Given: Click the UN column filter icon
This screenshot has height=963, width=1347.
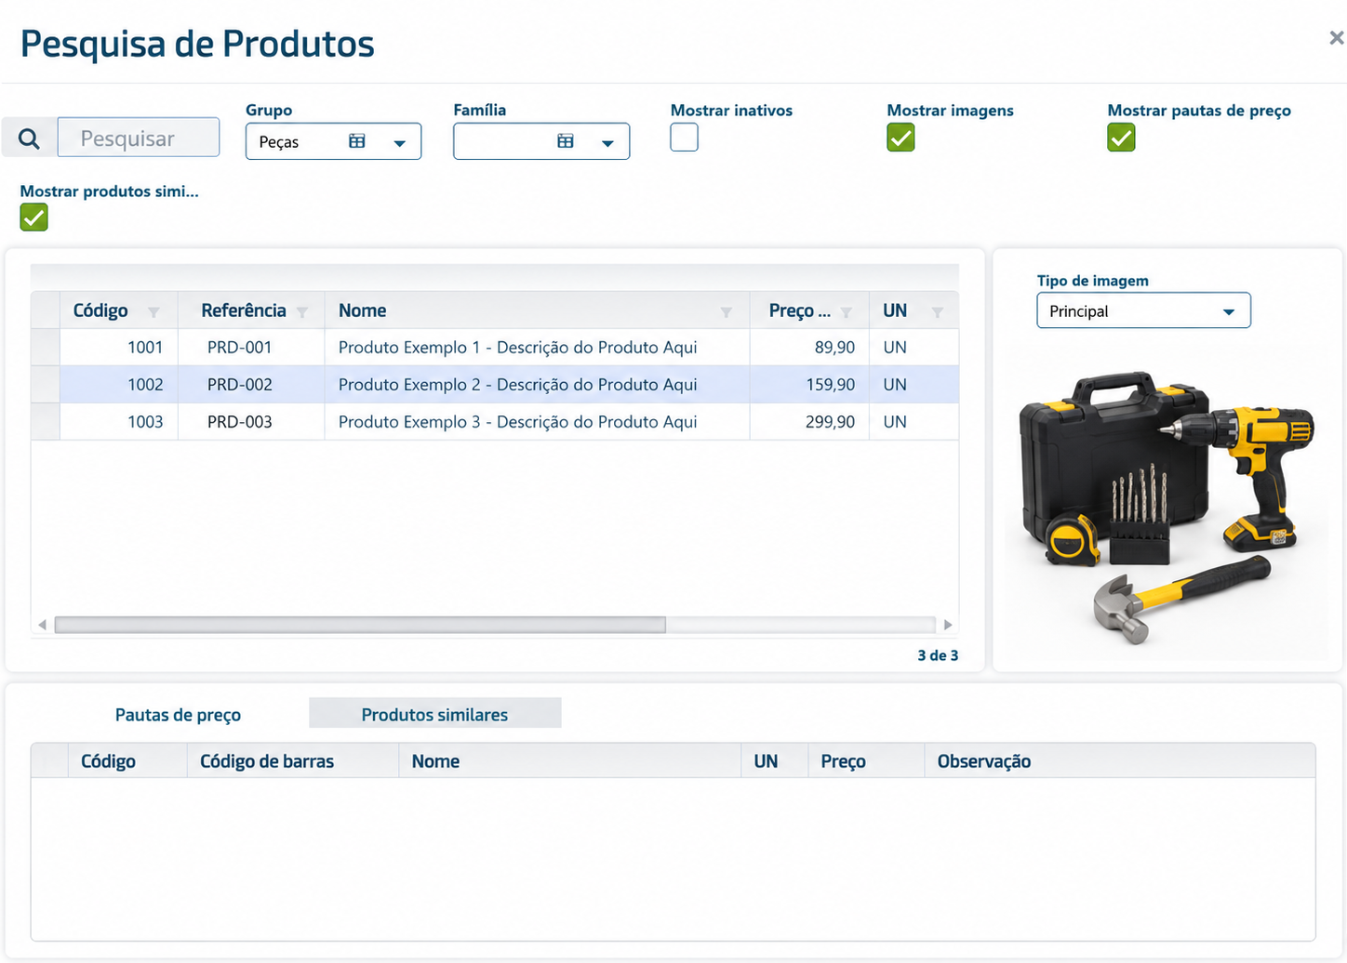Looking at the screenshot, I should pyautogui.click(x=938, y=312).
